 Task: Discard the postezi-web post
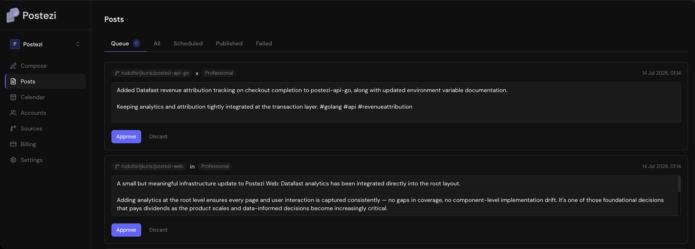coord(158,230)
